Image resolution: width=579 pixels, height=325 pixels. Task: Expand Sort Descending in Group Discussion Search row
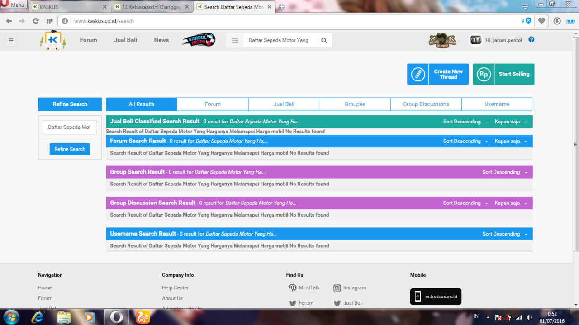465,203
